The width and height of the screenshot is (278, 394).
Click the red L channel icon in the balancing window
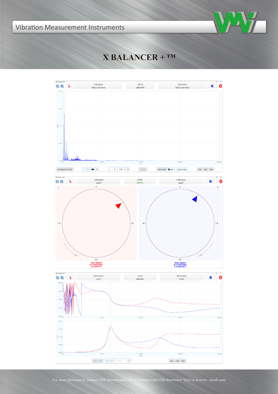coord(70,181)
